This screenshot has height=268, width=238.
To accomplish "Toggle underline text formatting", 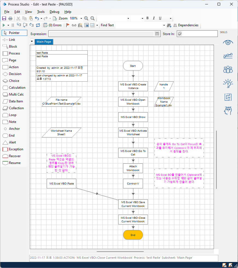I will [x=160, y=18].
